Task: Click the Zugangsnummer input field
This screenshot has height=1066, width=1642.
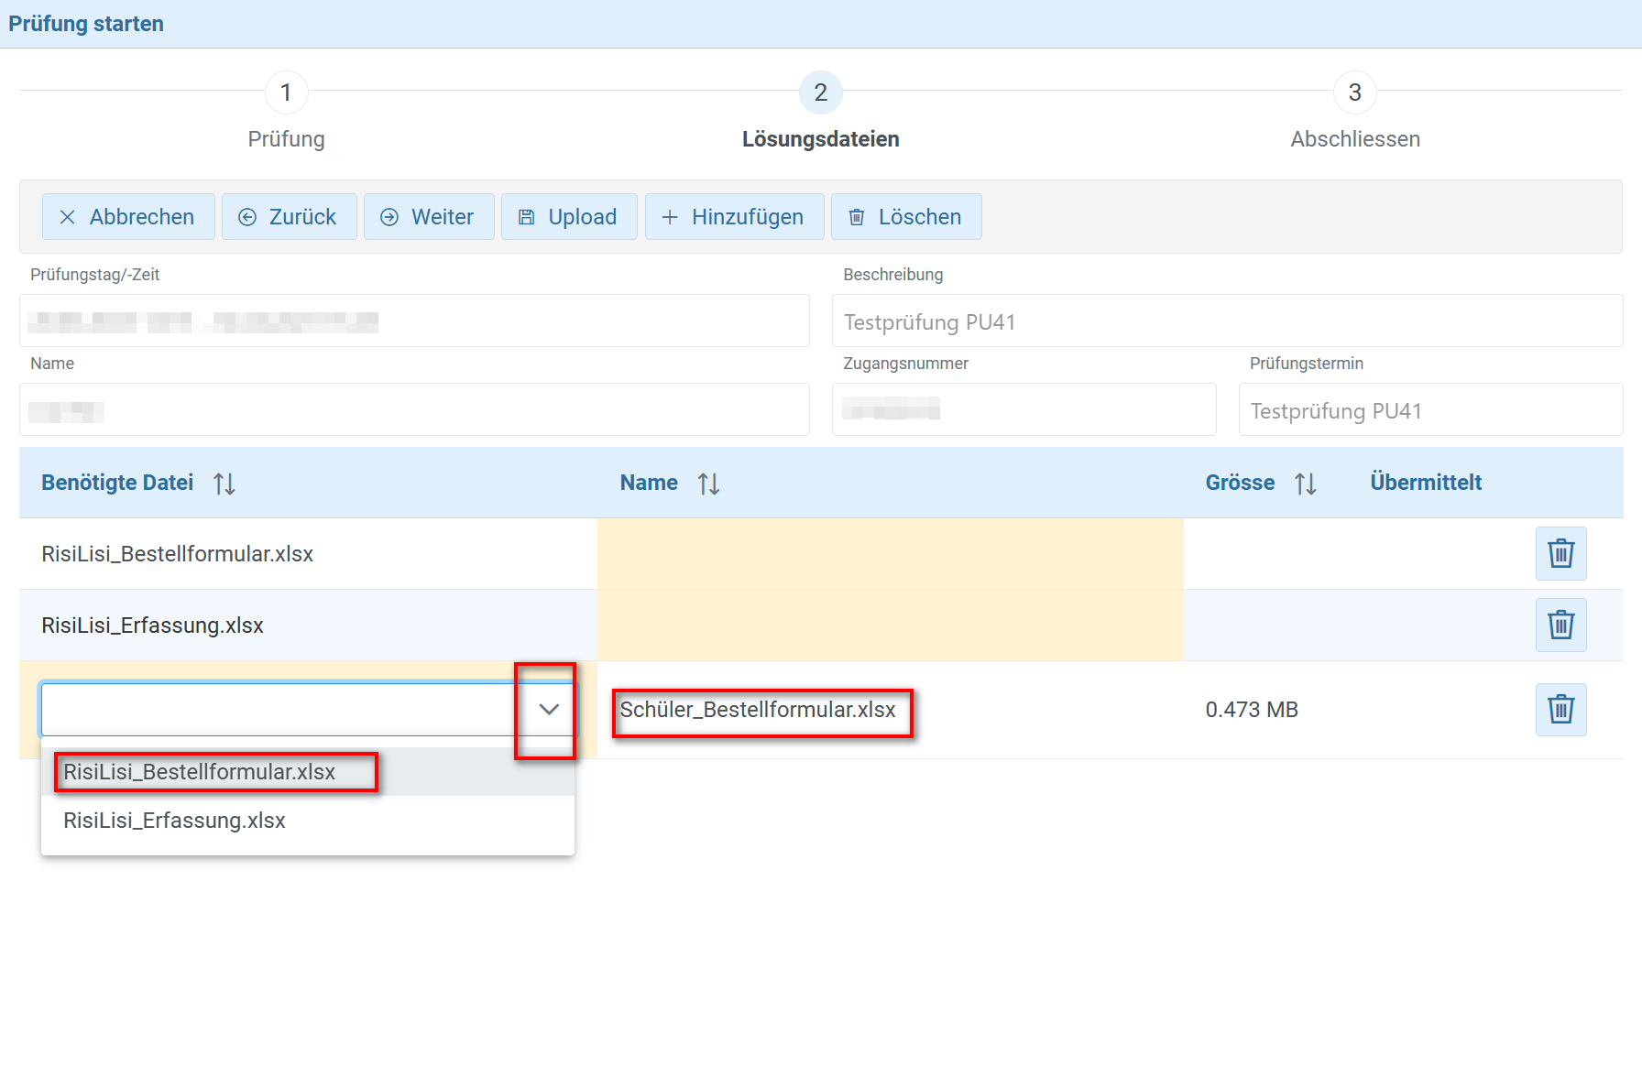Action: pos(1024,409)
